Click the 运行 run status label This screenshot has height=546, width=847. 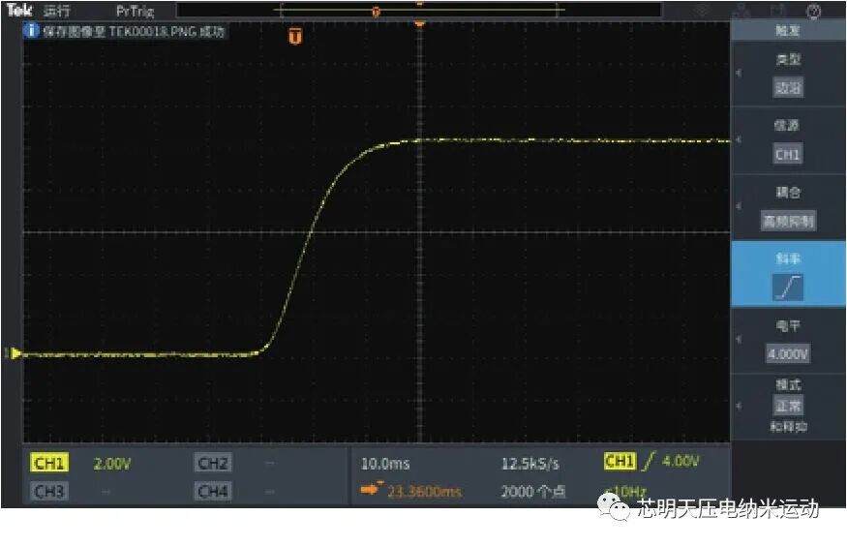[56, 11]
